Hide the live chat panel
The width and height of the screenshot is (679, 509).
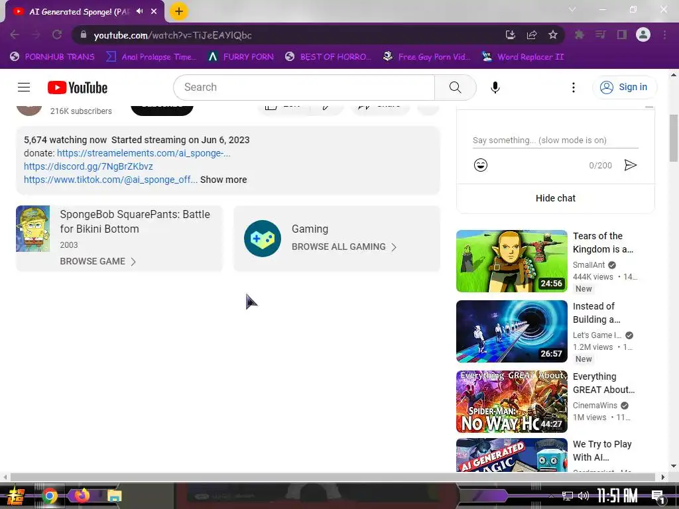pyautogui.click(x=555, y=198)
